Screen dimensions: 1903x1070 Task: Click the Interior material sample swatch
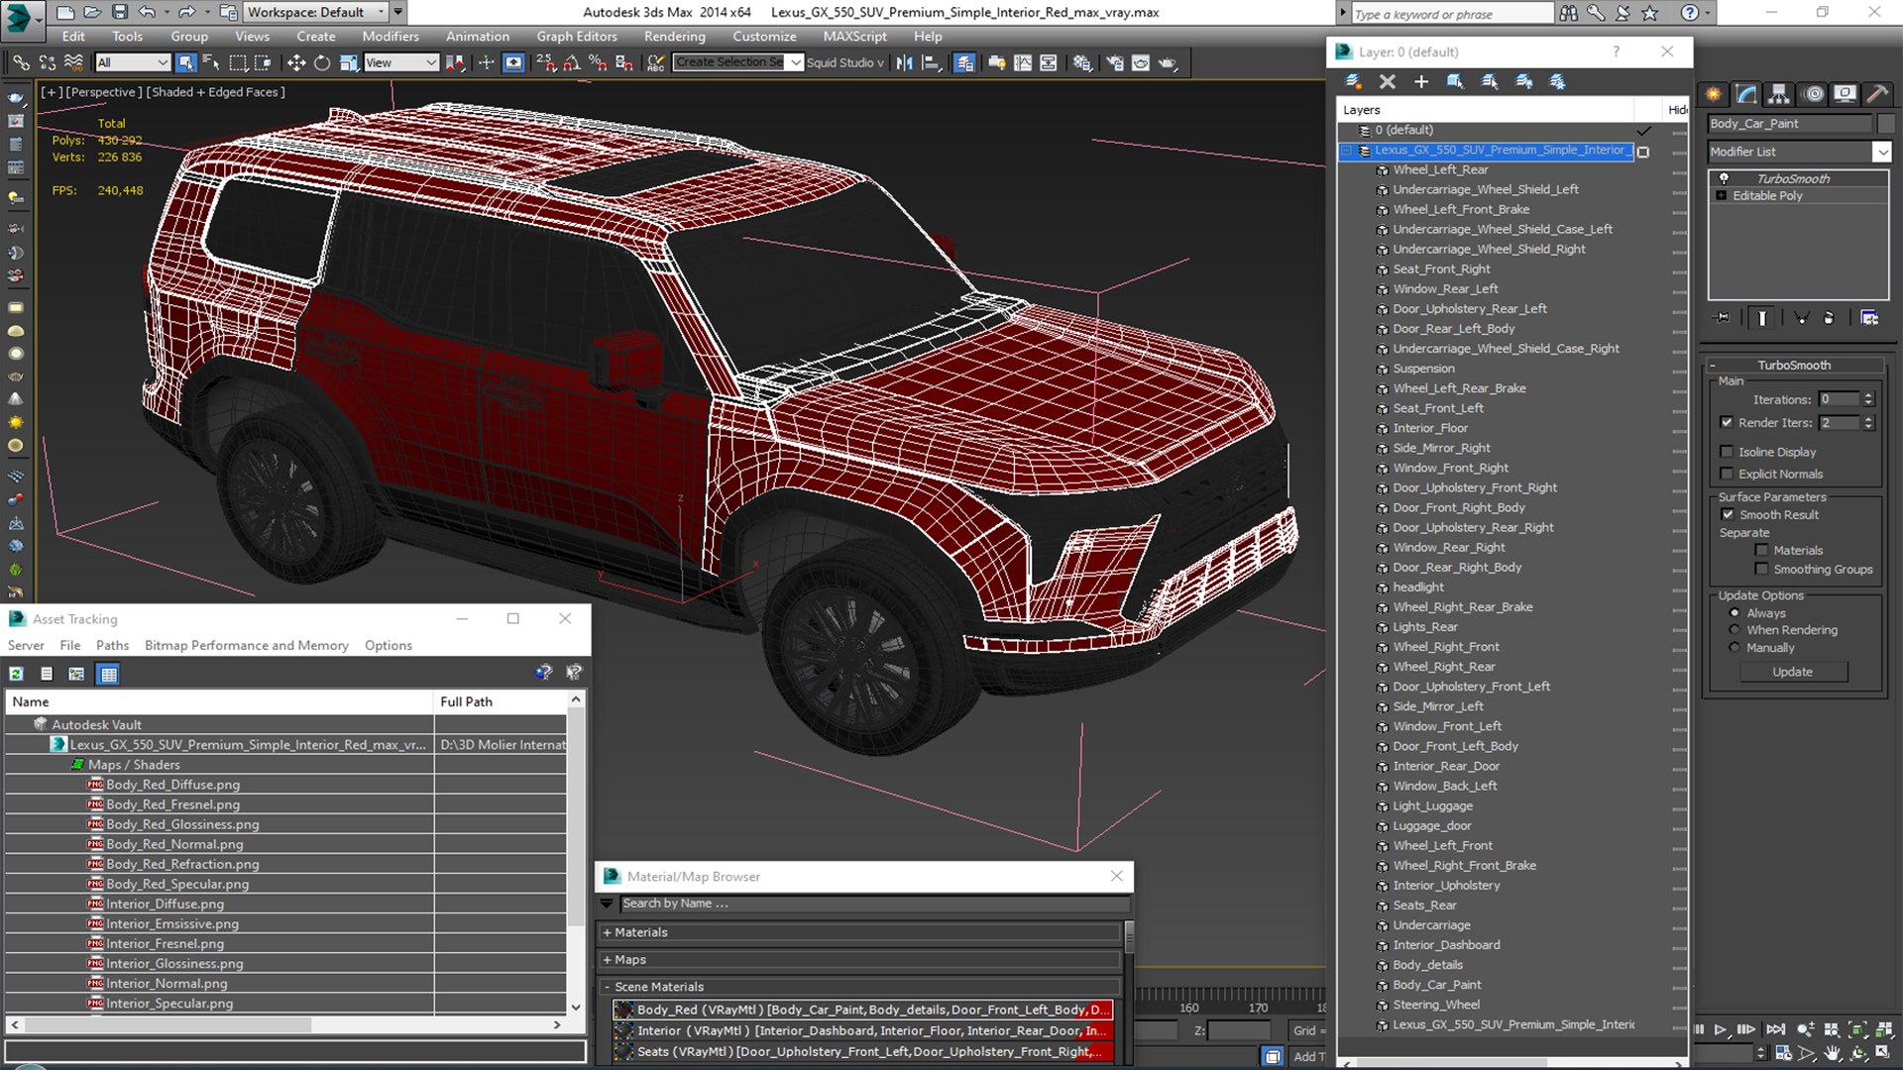(x=623, y=1030)
